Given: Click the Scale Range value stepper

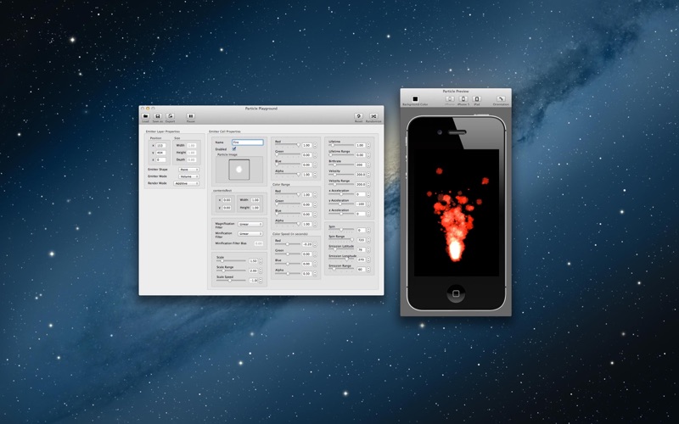Looking at the screenshot, I should (261, 271).
